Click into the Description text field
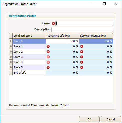 click(82, 29)
